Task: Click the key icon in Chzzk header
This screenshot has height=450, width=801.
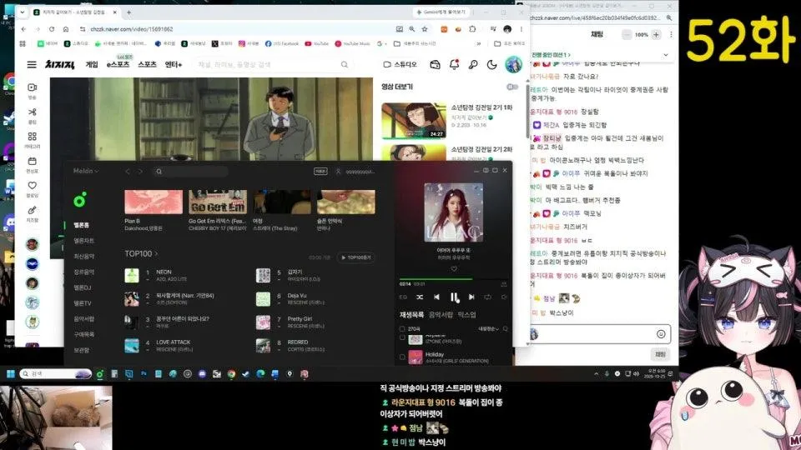Action: click(x=473, y=65)
